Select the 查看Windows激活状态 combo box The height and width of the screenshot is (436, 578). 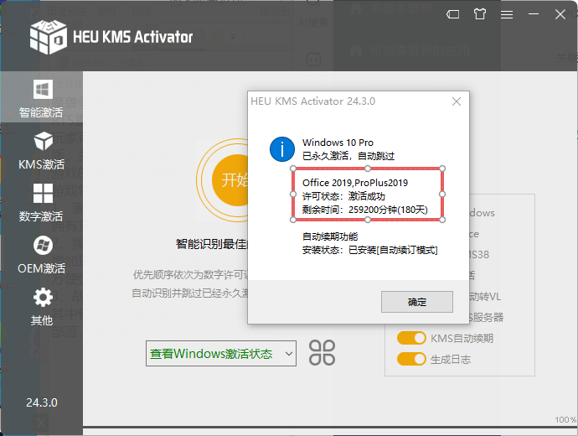point(221,353)
